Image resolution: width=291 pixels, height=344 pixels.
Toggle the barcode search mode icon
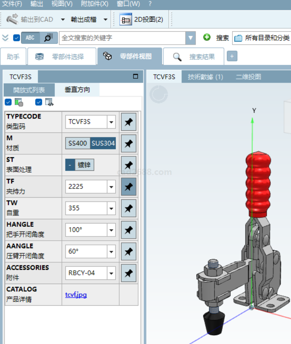[x=48, y=38]
